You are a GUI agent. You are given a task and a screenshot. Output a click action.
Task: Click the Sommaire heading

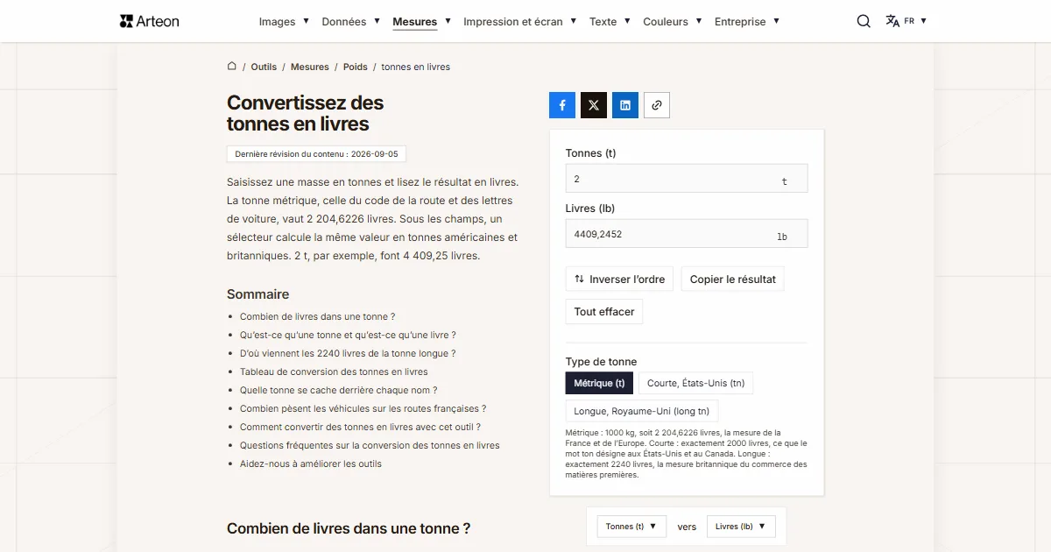pos(257,294)
